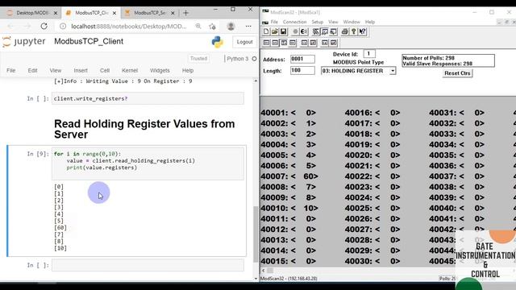Click the Open file icon in ModScan32 toolbar

point(274,31)
